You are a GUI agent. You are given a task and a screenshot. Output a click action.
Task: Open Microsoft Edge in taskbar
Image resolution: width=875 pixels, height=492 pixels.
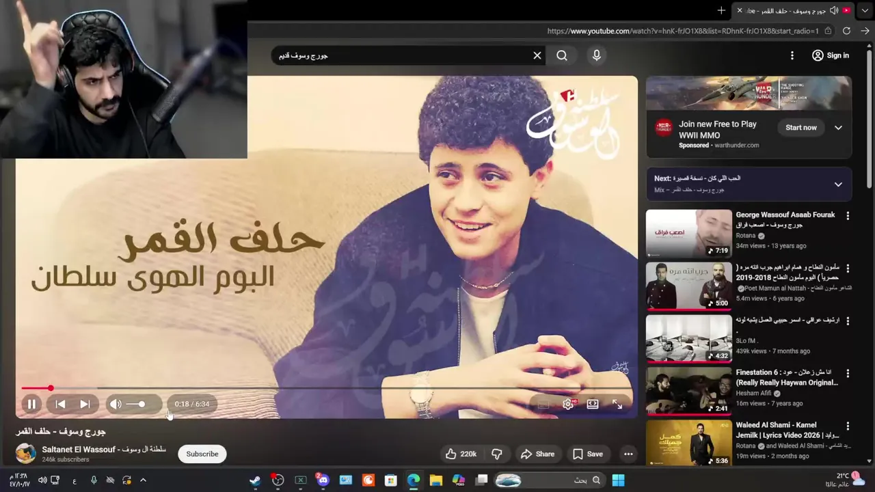(x=414, y=480)
